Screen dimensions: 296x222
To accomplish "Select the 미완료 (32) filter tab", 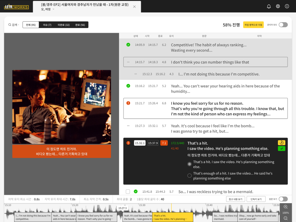I will point(64,25).
